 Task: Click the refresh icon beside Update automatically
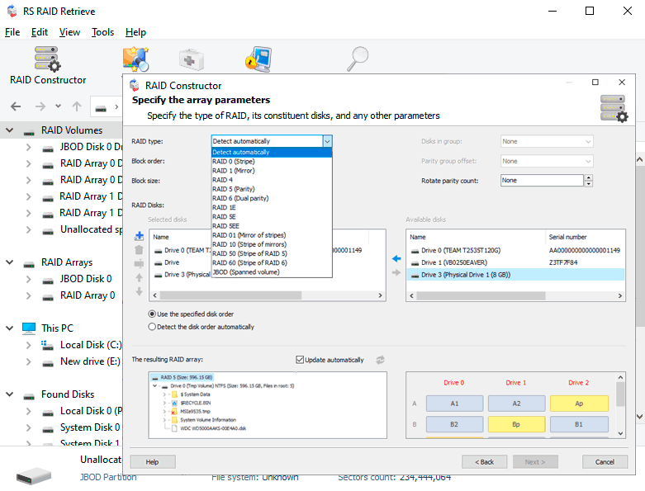click(381, 360)
